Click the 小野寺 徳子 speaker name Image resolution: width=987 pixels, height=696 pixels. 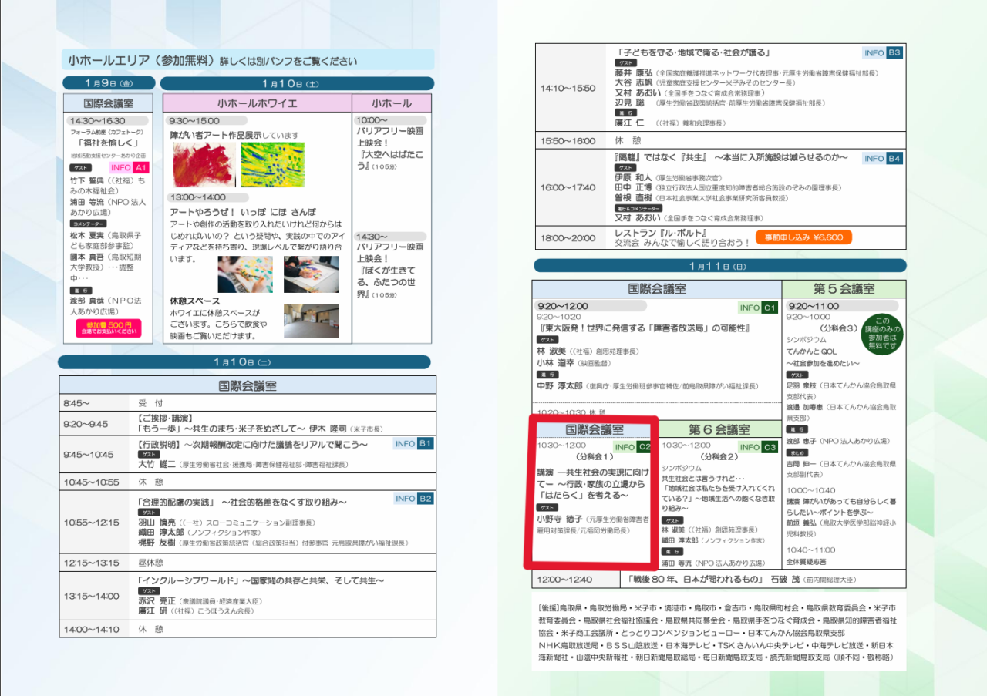(x=559, y=519)
